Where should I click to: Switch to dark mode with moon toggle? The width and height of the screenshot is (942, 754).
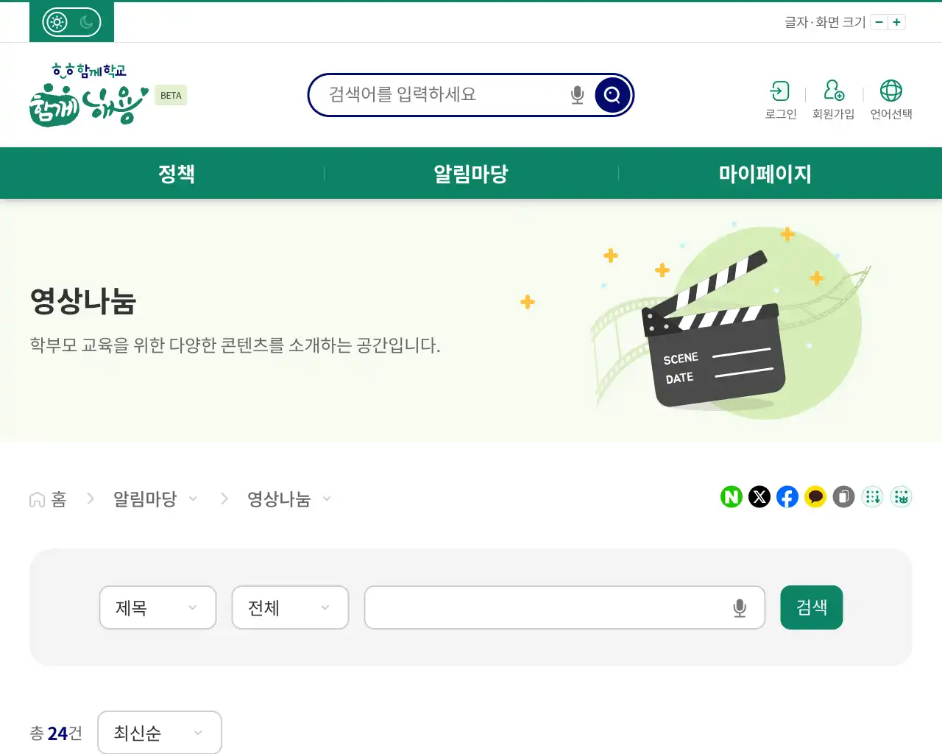(x=87, y=21)
